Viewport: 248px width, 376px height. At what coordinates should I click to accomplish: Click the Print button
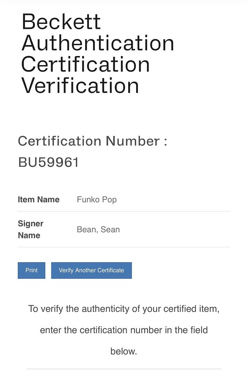tap(31, 271)
